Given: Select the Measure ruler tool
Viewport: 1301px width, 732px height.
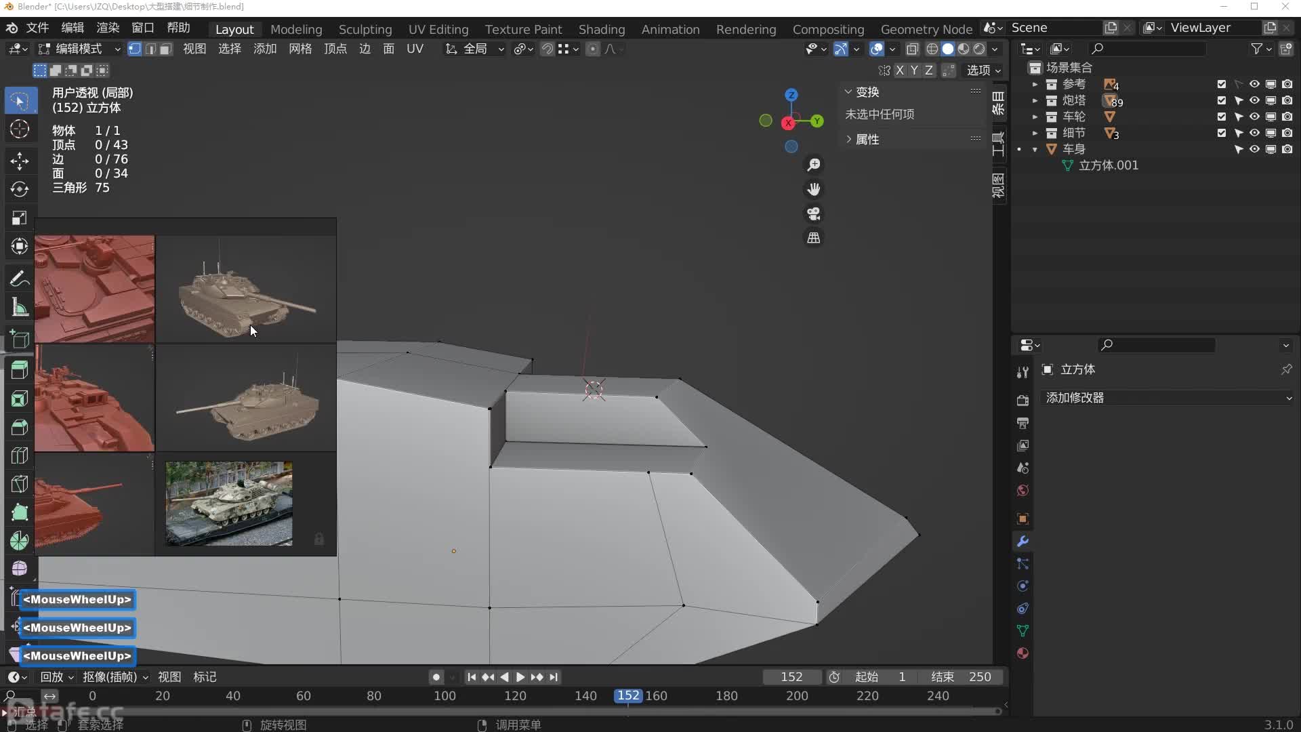Looking at the screenshot, I should coord(19,307).
